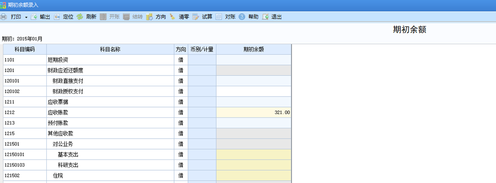Click code cell 12150101
Viewport: 496px width, 183px height.
[x=25, y=155]
